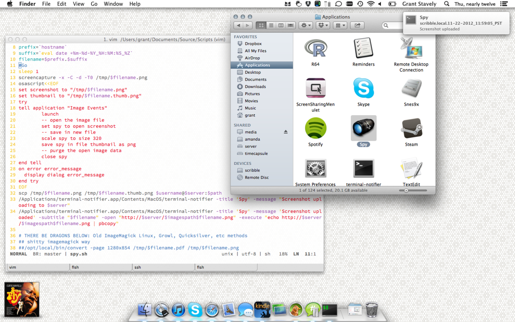Open the Spotify application icon
This screenshot has height=322, width=515.
click(315, 128)
